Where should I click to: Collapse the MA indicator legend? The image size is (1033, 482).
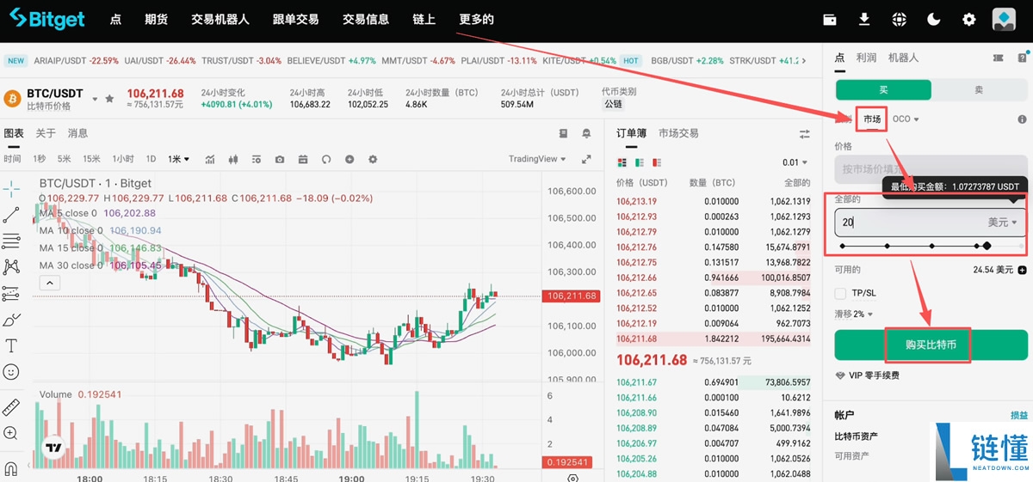48,283
